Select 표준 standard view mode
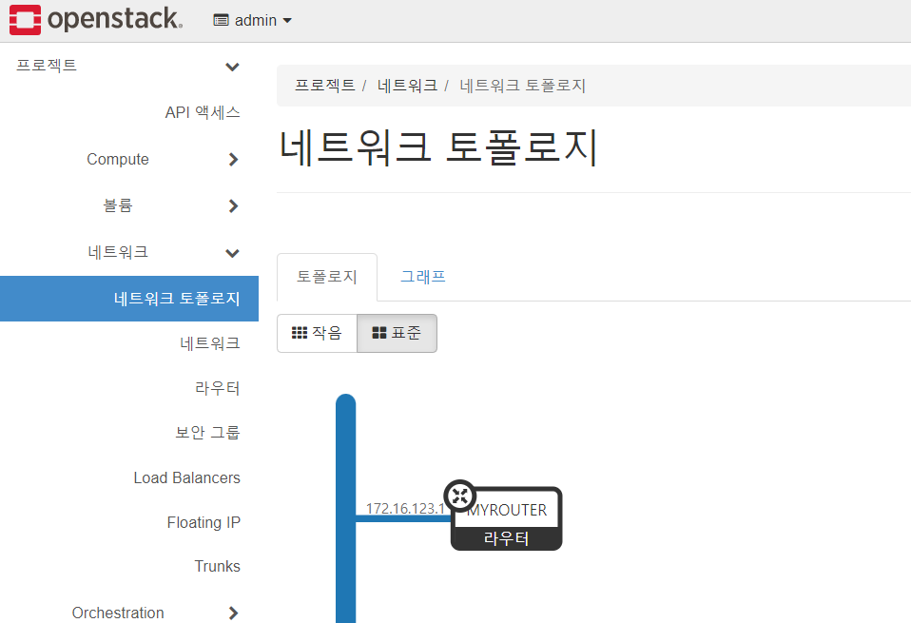 (397, 333)
